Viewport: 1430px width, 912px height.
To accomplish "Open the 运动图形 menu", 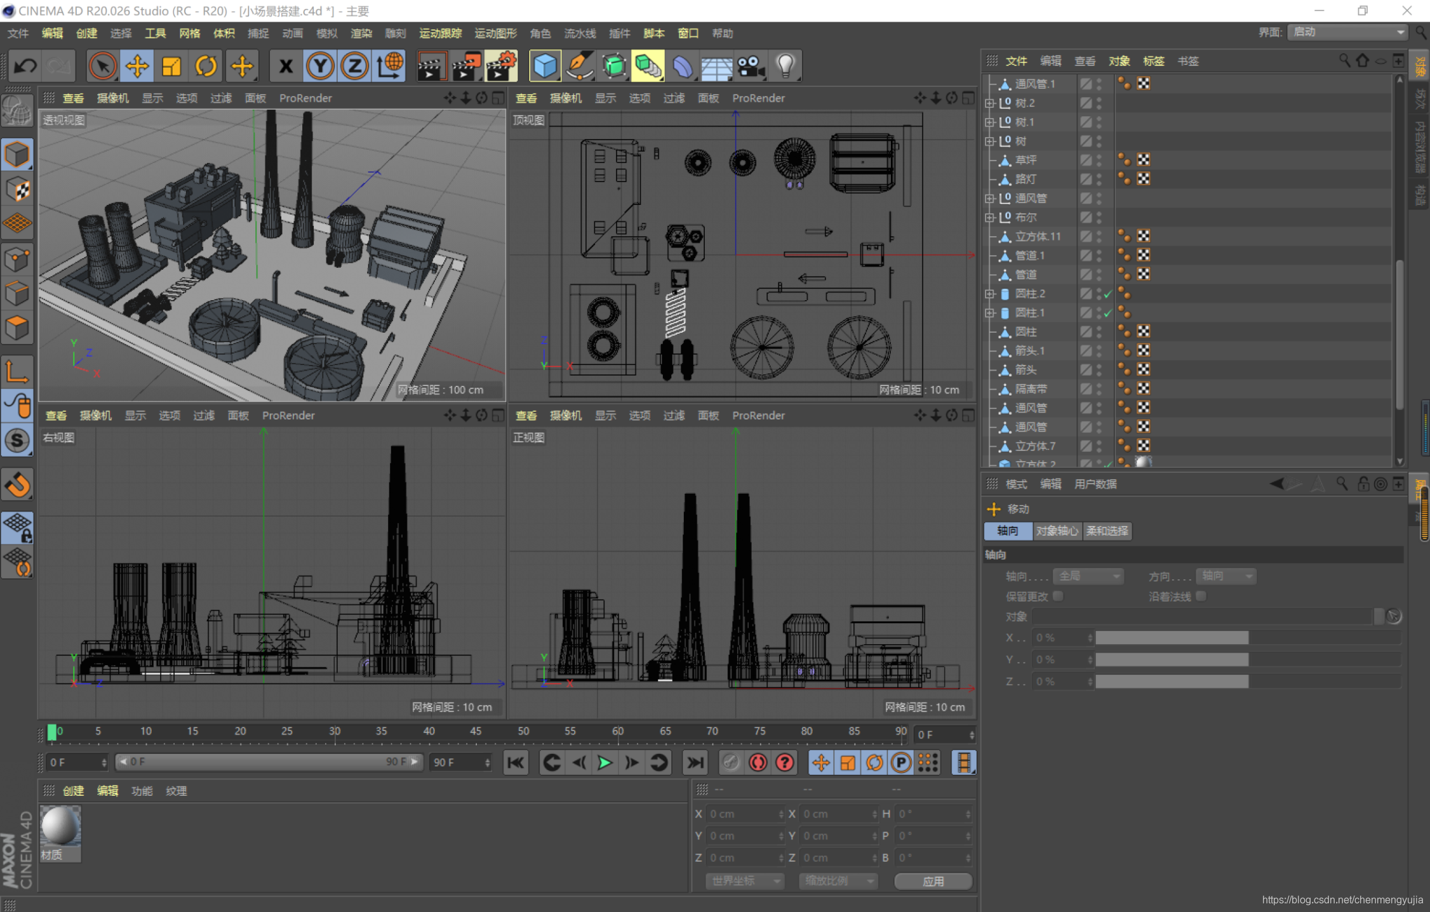I will [495, 33].
